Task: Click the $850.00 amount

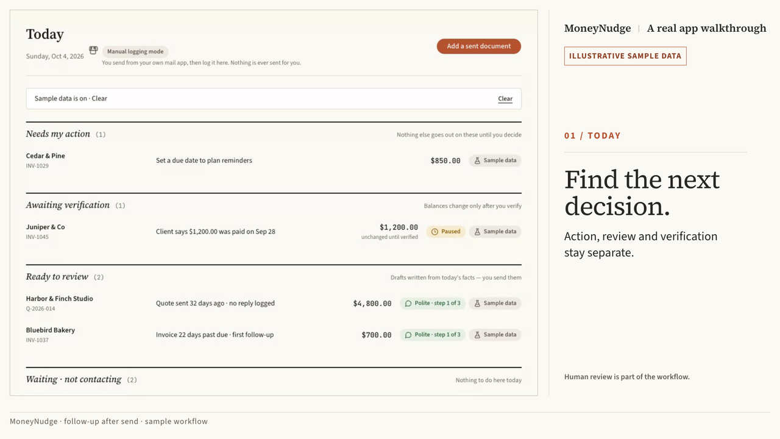Action: point(445,161)
